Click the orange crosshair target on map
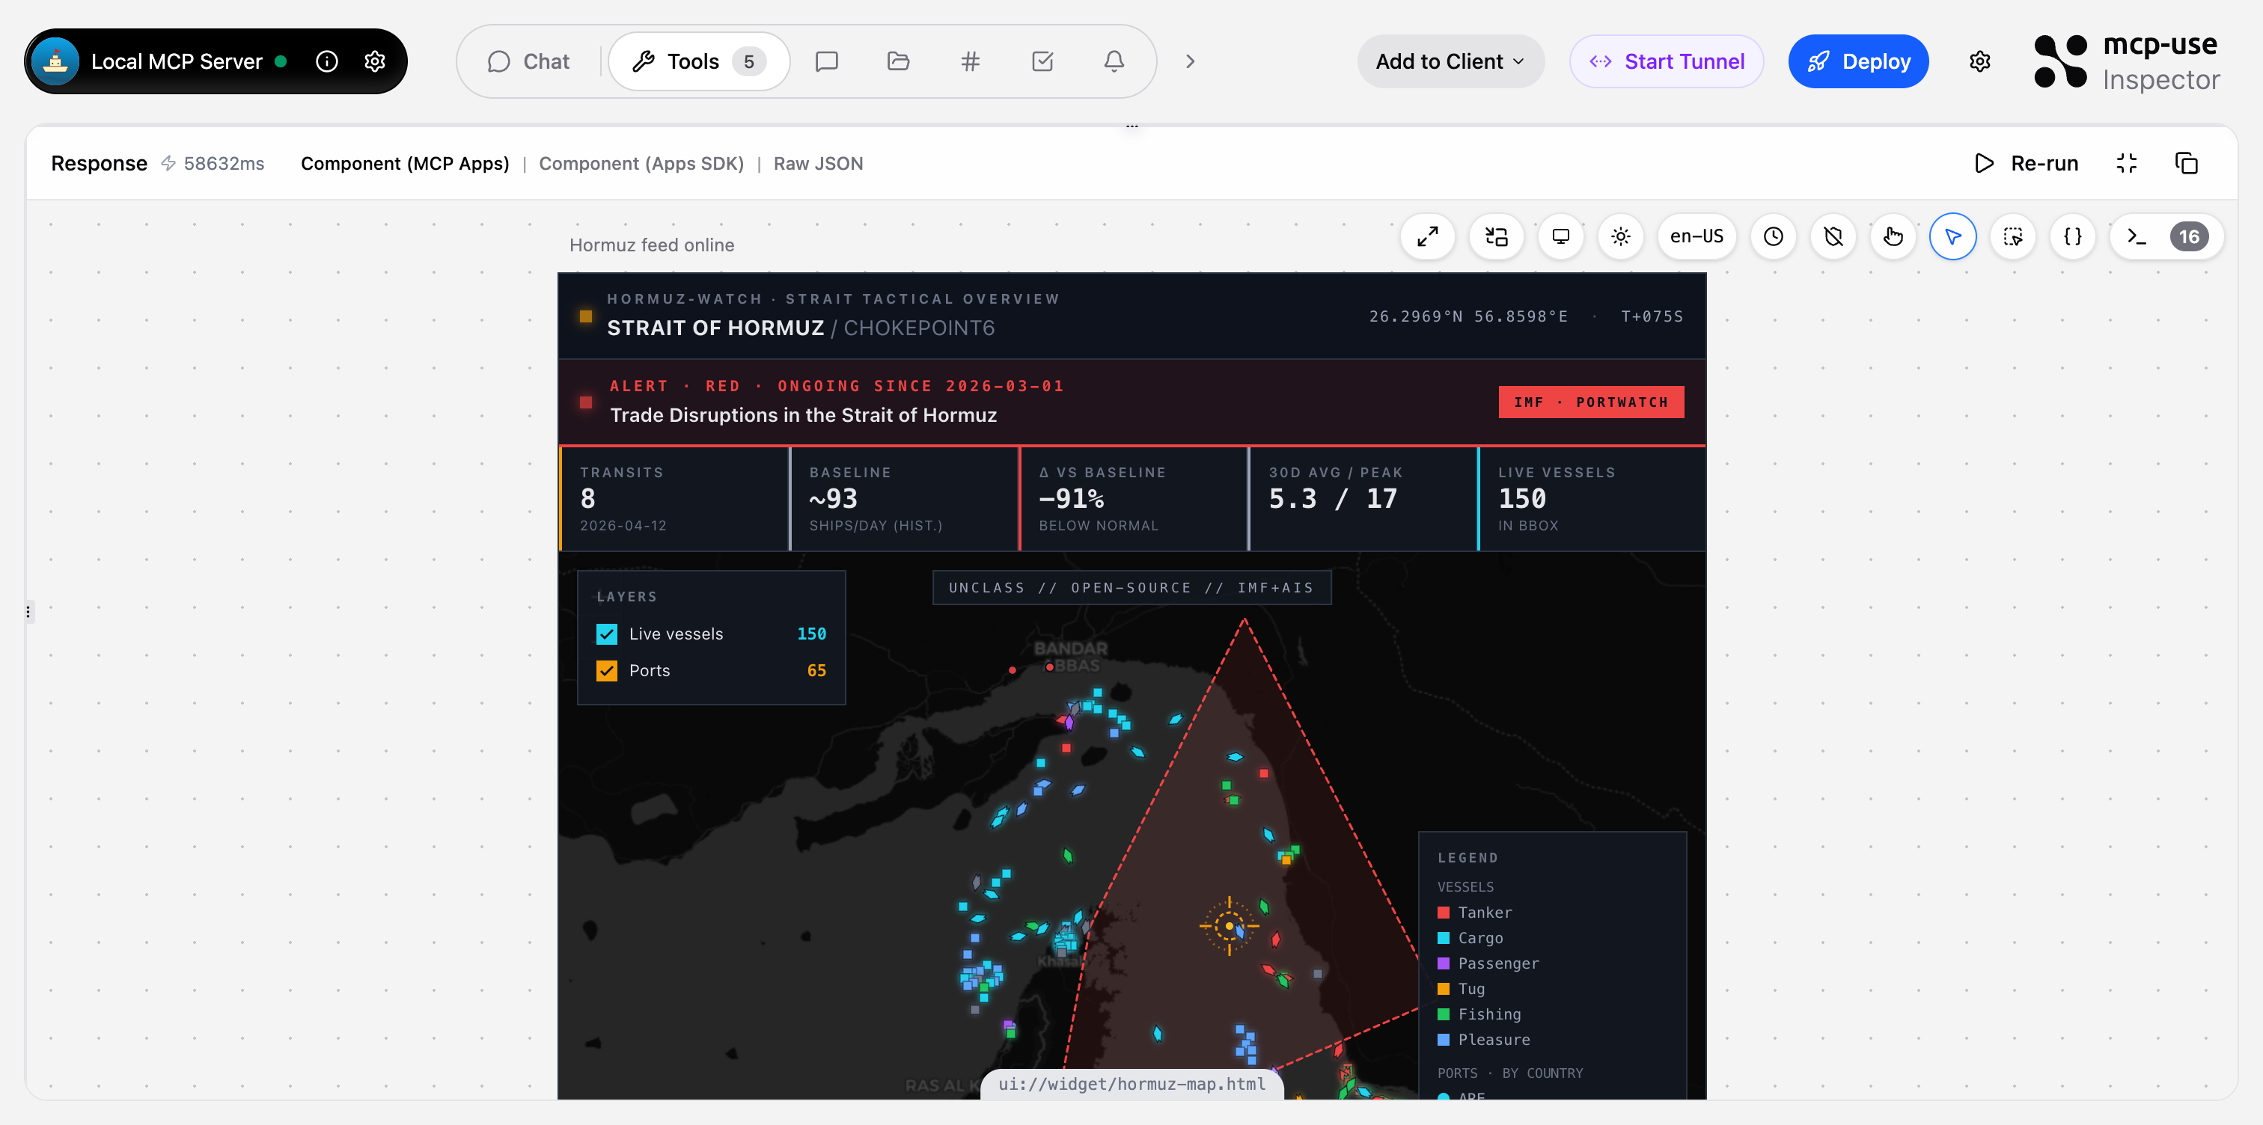 (x=1229, y=925)
